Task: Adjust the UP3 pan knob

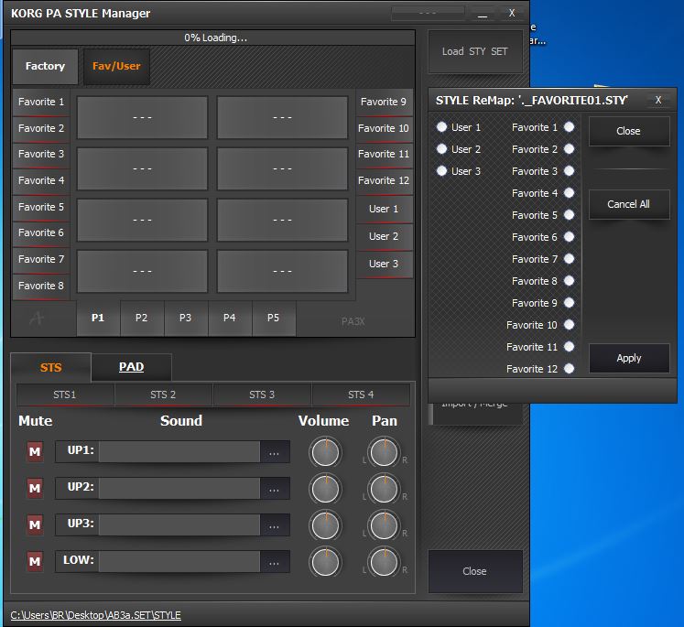Action: point(385,525)
